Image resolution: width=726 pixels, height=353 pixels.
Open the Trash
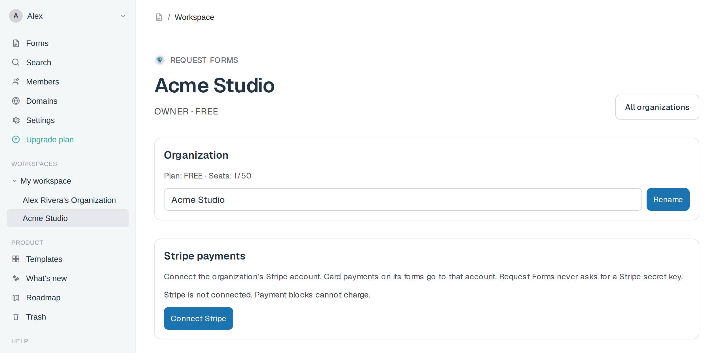pos(68,317)
